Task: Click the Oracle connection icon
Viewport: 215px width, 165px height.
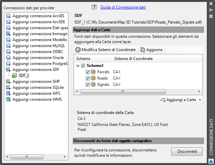Action: [8, 58]
